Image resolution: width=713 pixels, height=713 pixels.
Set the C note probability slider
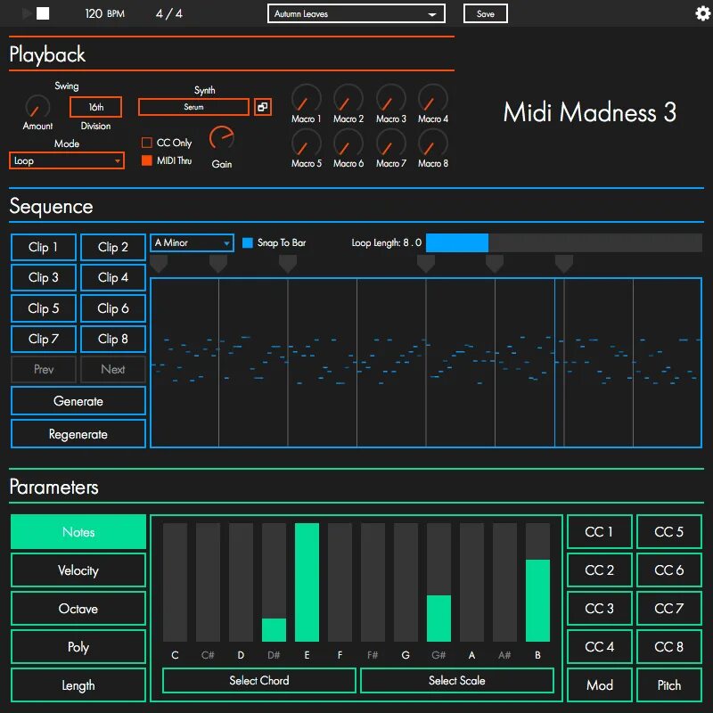coord(175,583)
